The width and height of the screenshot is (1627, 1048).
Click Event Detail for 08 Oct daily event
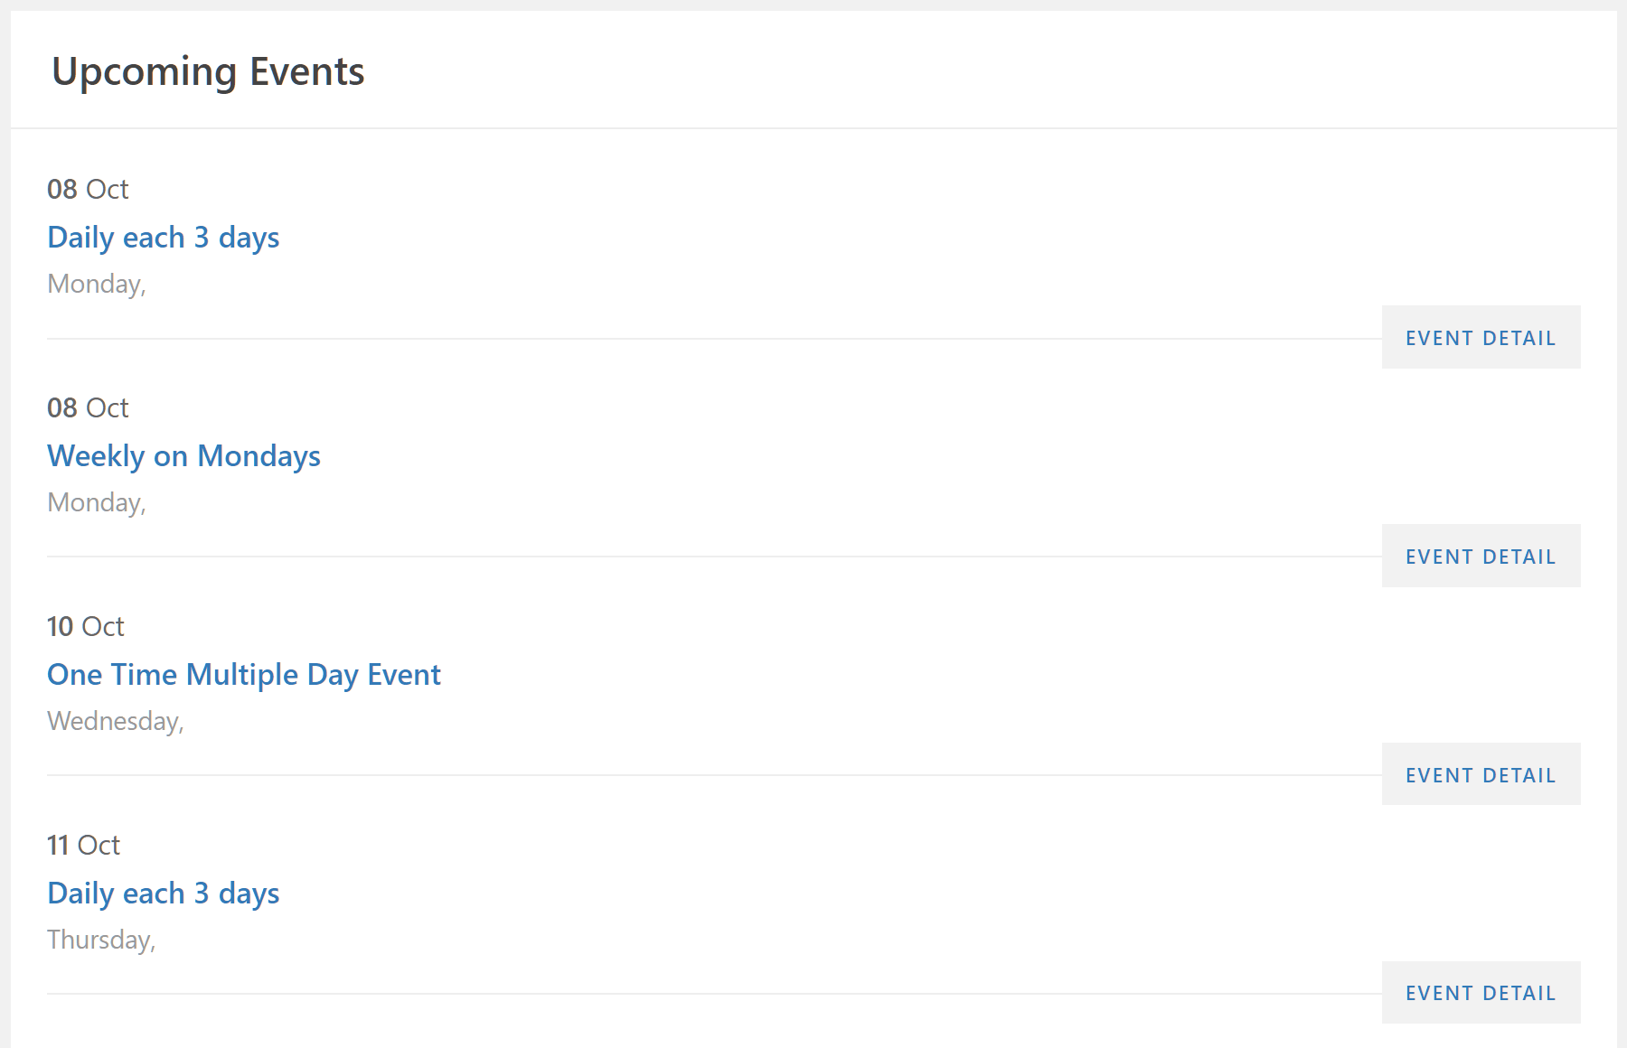(1480, 338)
